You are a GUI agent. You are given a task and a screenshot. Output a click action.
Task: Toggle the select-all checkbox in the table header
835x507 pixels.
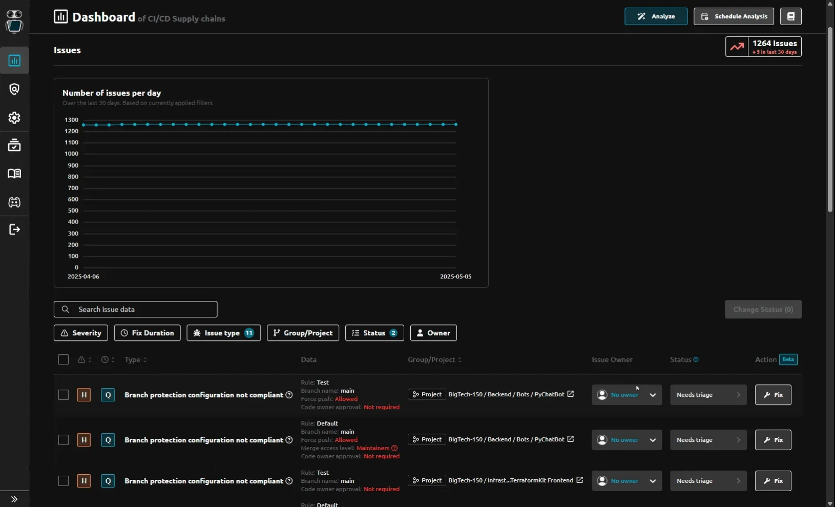(63, 359)
